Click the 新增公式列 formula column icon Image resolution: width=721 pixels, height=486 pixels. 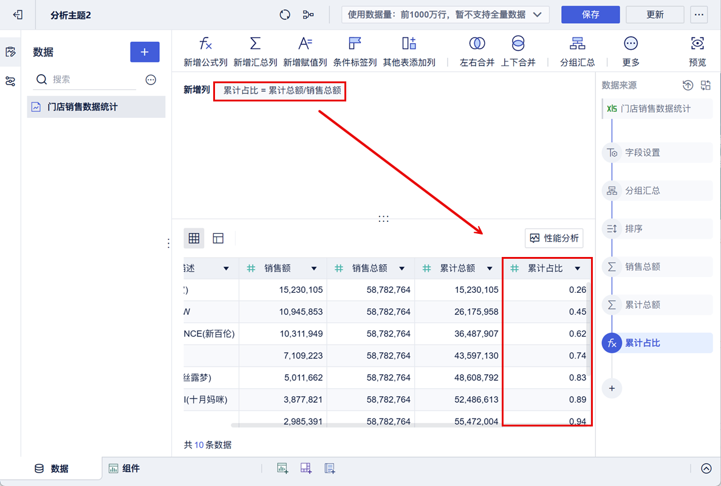point(205,44)
